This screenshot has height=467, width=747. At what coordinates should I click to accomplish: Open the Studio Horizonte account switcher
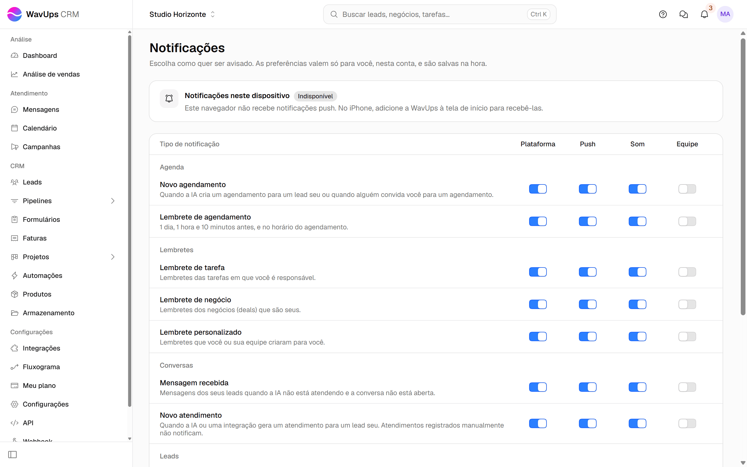[x=182, y=14]
